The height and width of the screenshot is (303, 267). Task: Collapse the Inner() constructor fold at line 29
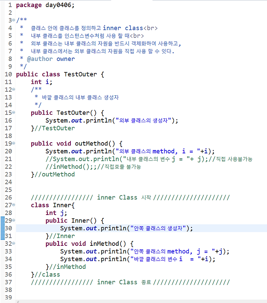point(13,220)
